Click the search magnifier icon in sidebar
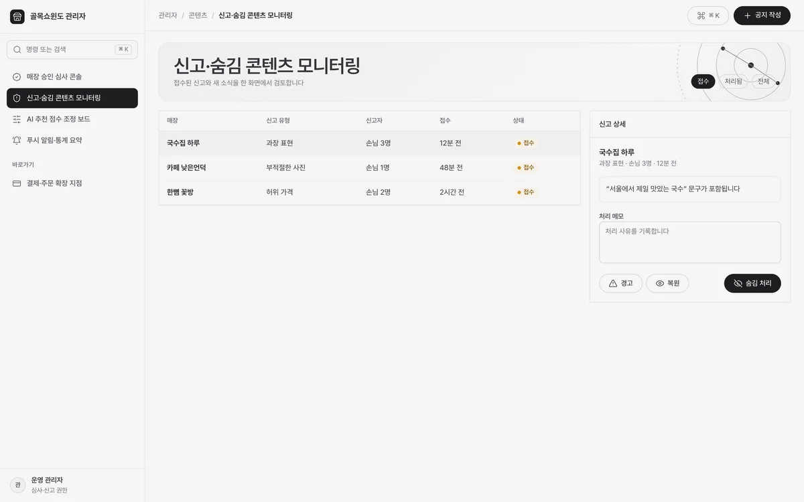The width and height of the screenshot is (804, 502). coord(17,50)
